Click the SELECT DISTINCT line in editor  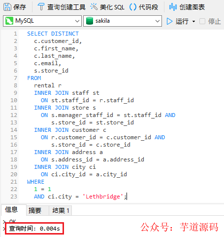[x=53, y=34]
